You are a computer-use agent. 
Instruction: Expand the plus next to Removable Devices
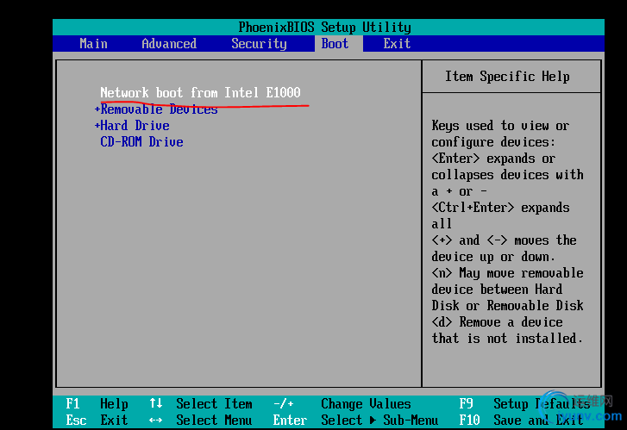point(97,109)
